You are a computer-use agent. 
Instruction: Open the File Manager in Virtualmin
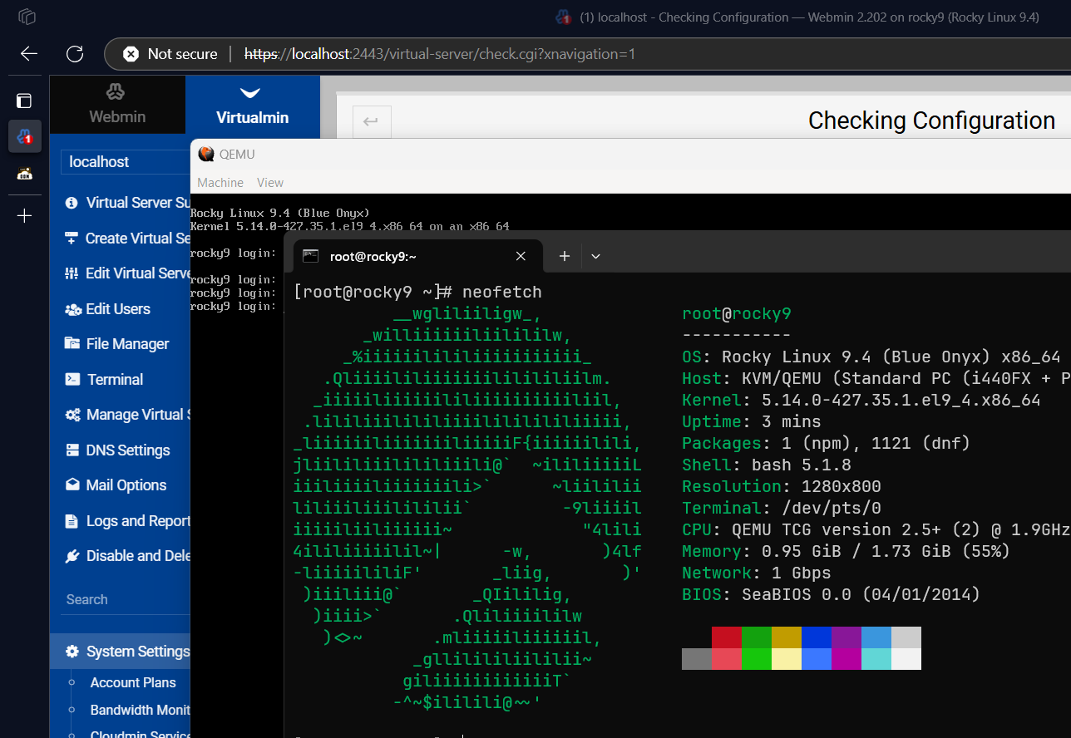(x=129, y=343)
